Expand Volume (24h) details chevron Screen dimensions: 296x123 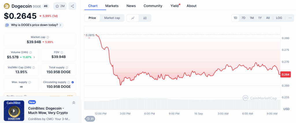[x=34, y=57]
